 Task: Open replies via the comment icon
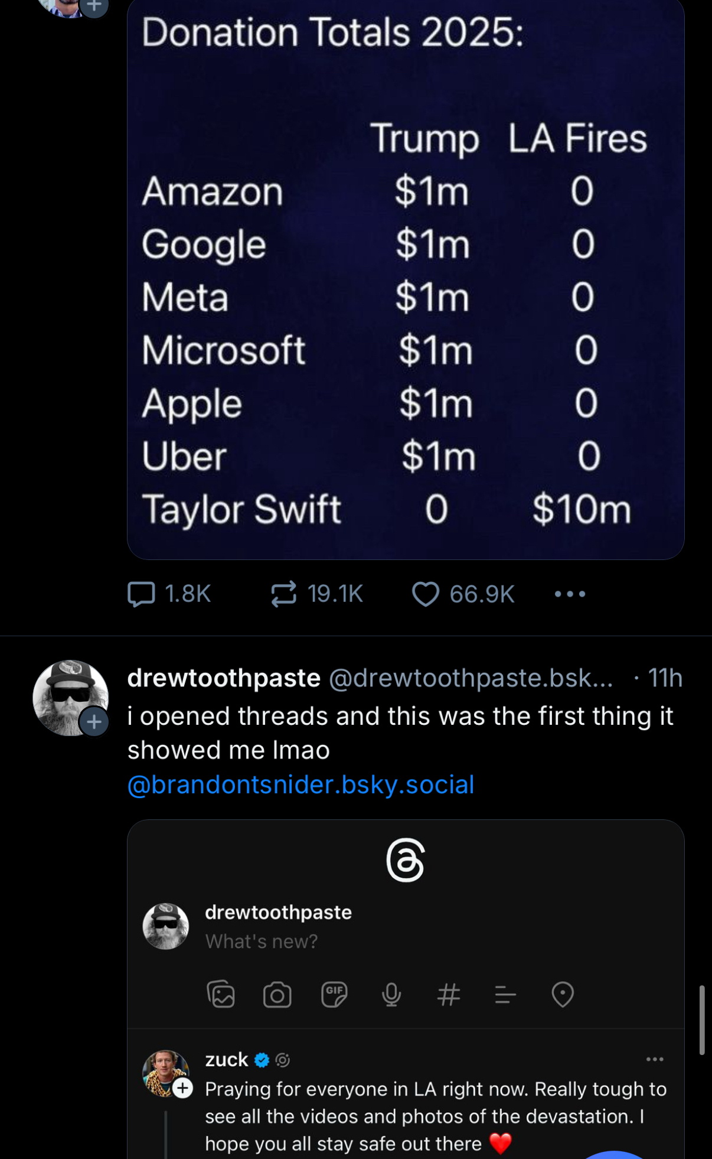click(x=142, y=594)
